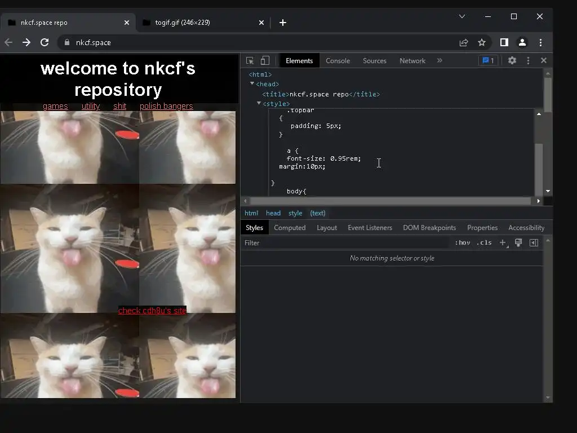Toggle device toolbar emulation icon
Viewport: 577px width, 433px height.
pyautogui.click(x=265, y=61)
